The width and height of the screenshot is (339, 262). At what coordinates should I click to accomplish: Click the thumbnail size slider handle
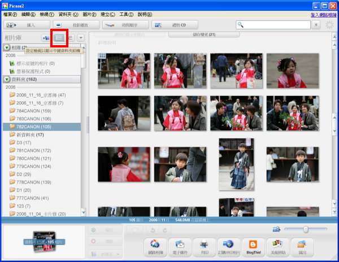306,229
